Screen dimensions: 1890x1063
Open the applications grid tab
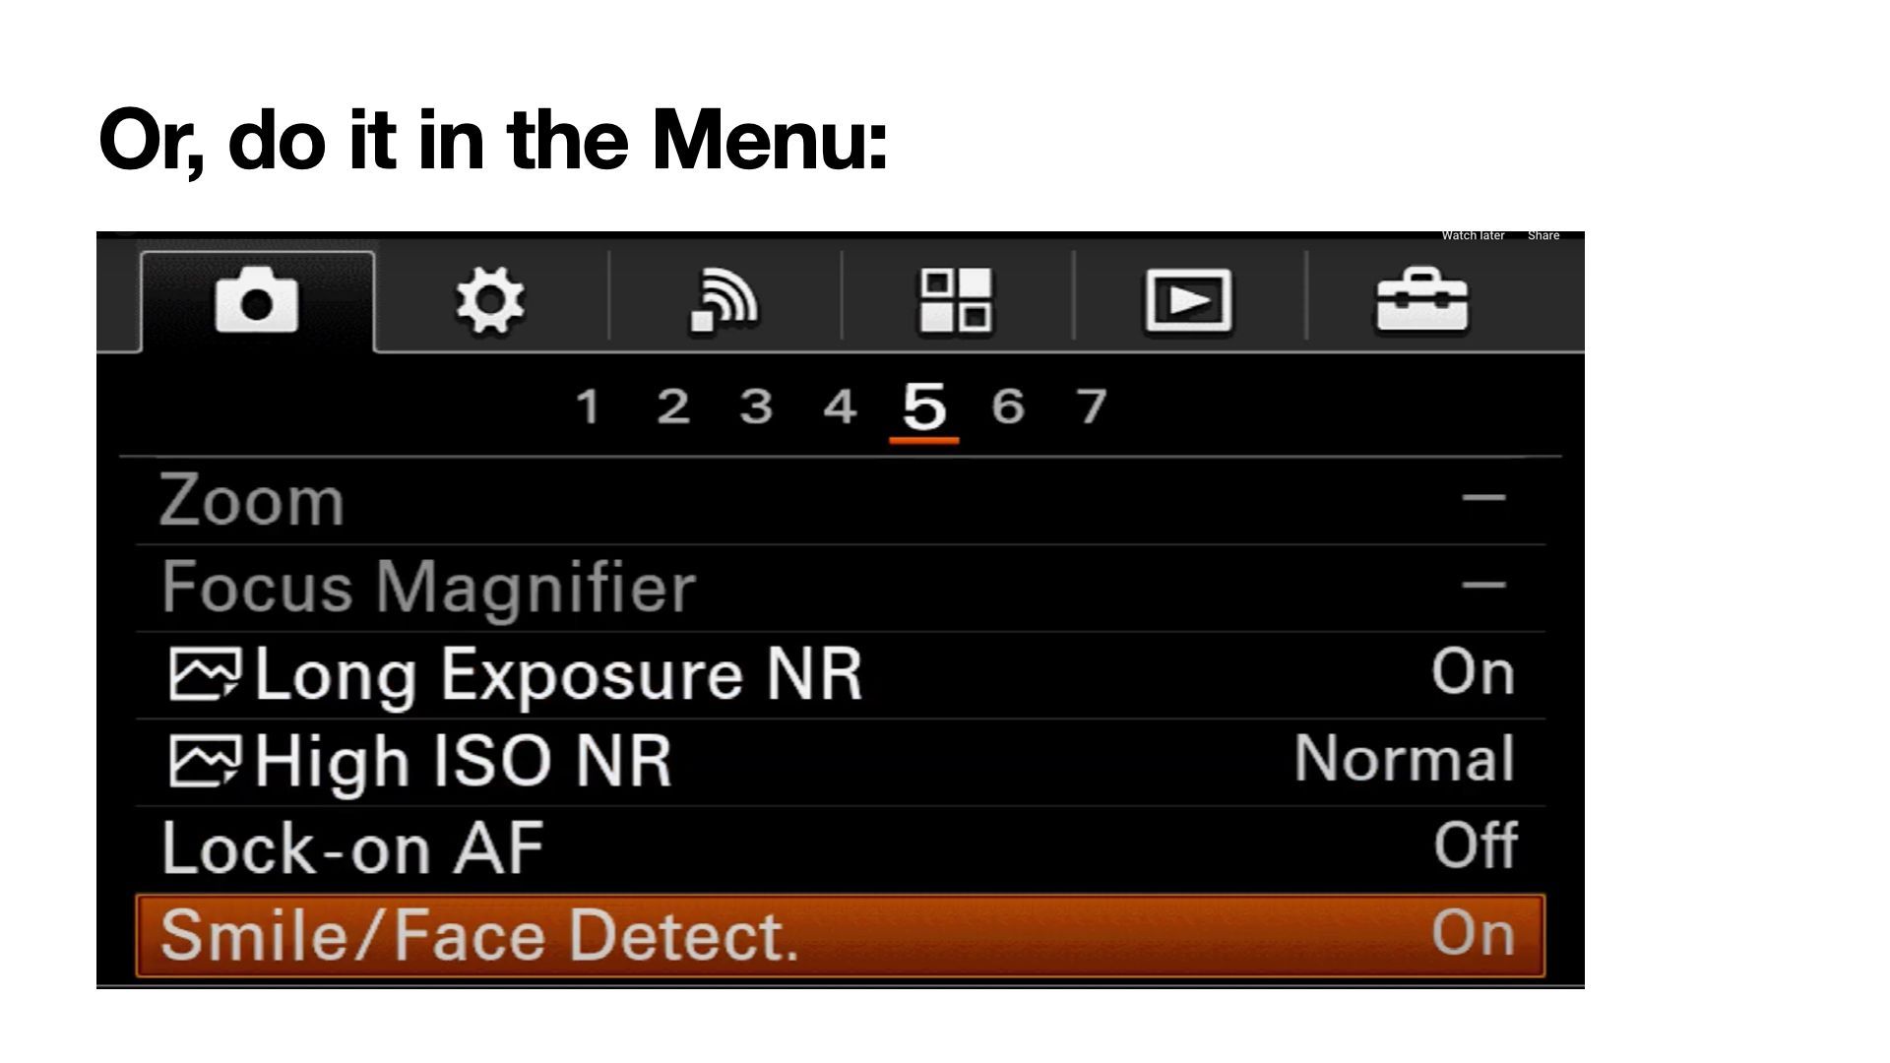pyautogui.click(x=956, y=300)
